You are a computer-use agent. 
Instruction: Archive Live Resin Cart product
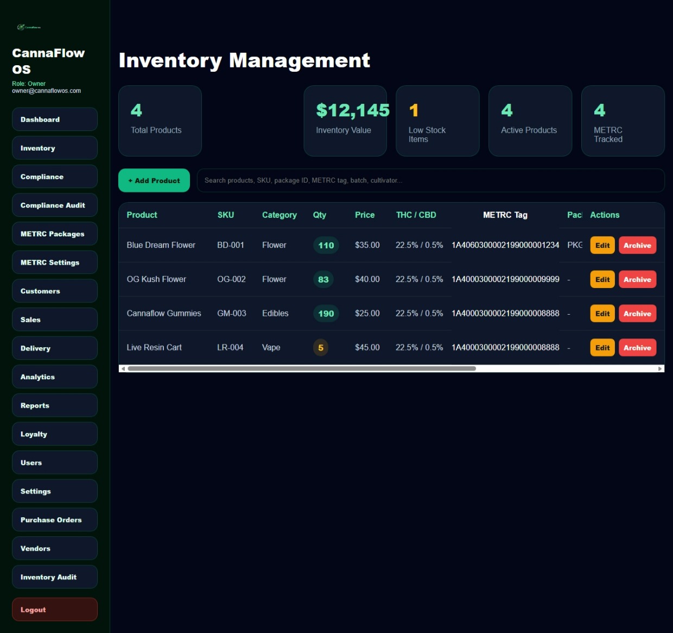click(638, 348)
